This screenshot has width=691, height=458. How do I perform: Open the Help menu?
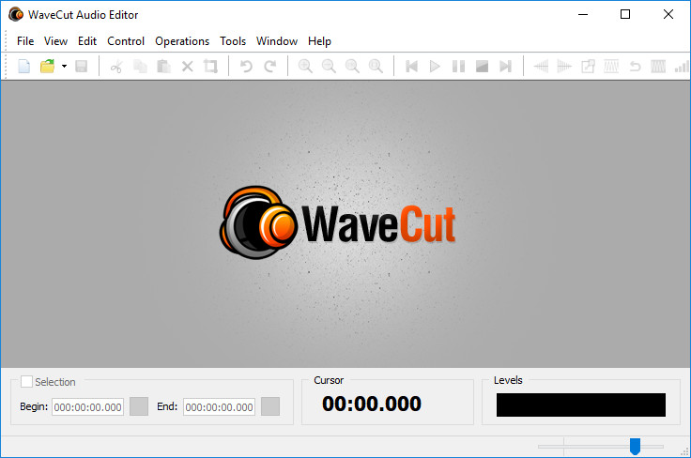click(x=319, y=41)
